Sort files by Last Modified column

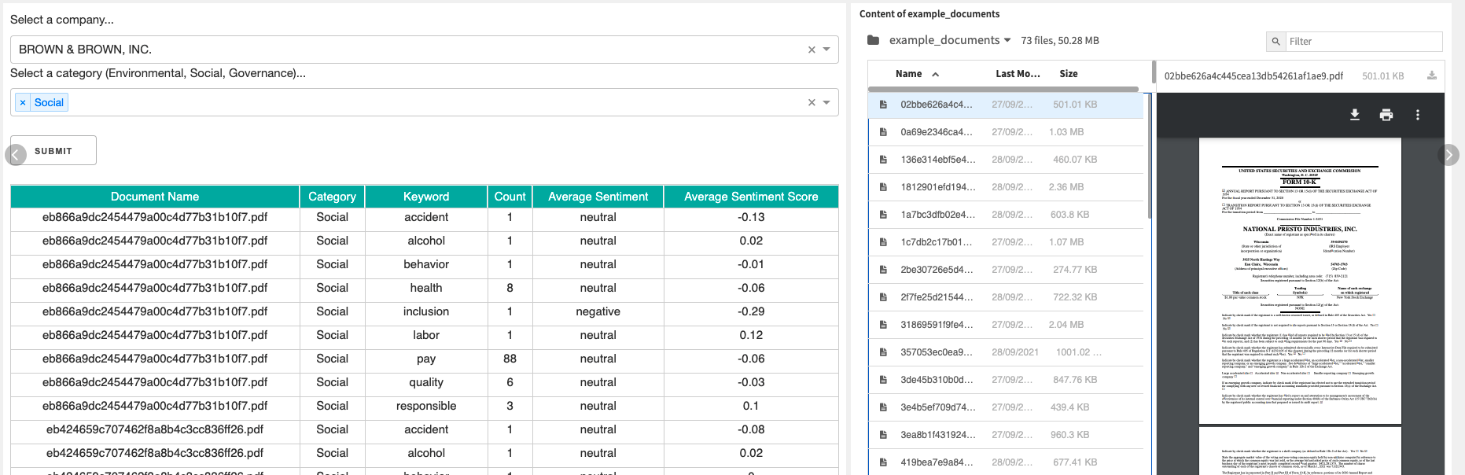coord(1018,74)
